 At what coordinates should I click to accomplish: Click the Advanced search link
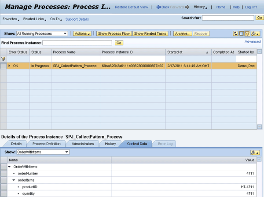(253, 42)
